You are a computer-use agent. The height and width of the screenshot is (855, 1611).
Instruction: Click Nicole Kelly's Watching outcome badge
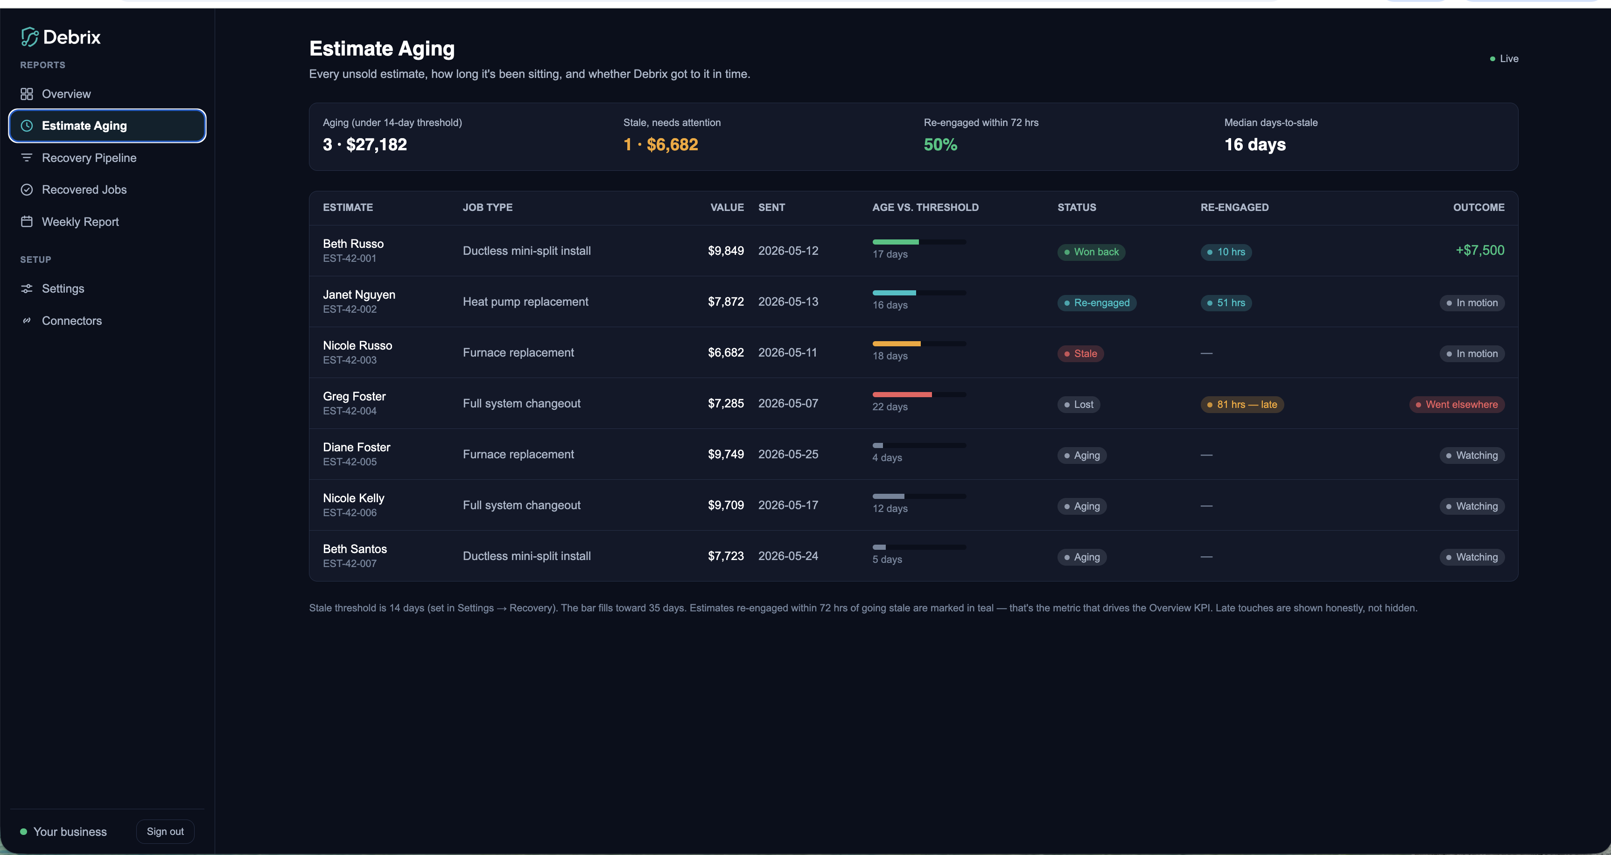click(x=1471, y=507)
